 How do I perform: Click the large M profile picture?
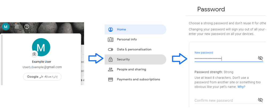pyautogui.click(x=41, y=47)
